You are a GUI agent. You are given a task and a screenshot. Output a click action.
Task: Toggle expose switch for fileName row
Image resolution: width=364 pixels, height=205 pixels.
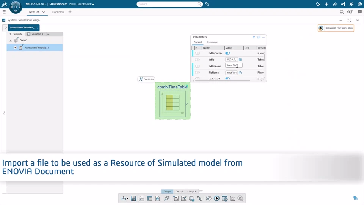pyautogui.click(x=197, y=73)
